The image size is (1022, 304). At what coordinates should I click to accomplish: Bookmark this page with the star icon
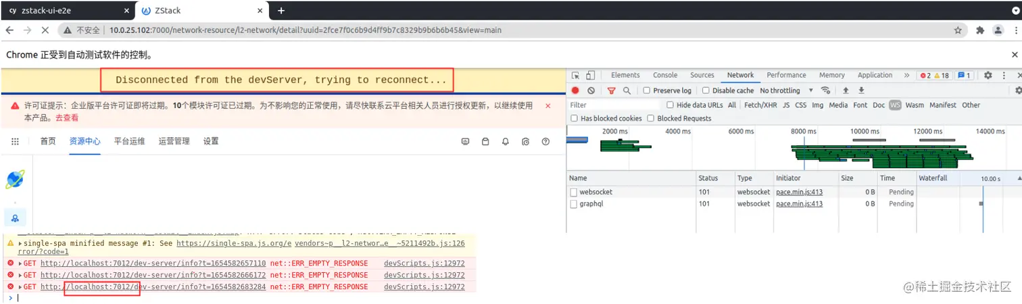pos(958,30)
